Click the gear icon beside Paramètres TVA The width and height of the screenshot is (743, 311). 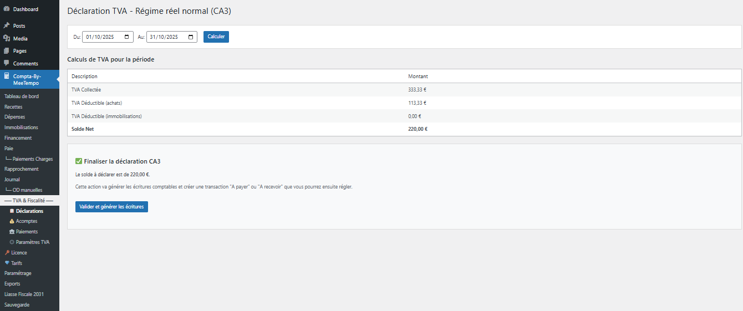12,242
